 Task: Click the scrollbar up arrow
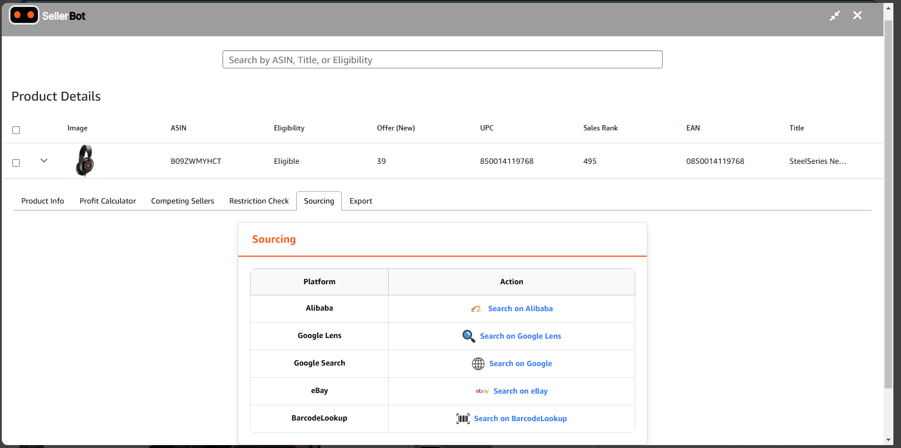coord(889,8)
